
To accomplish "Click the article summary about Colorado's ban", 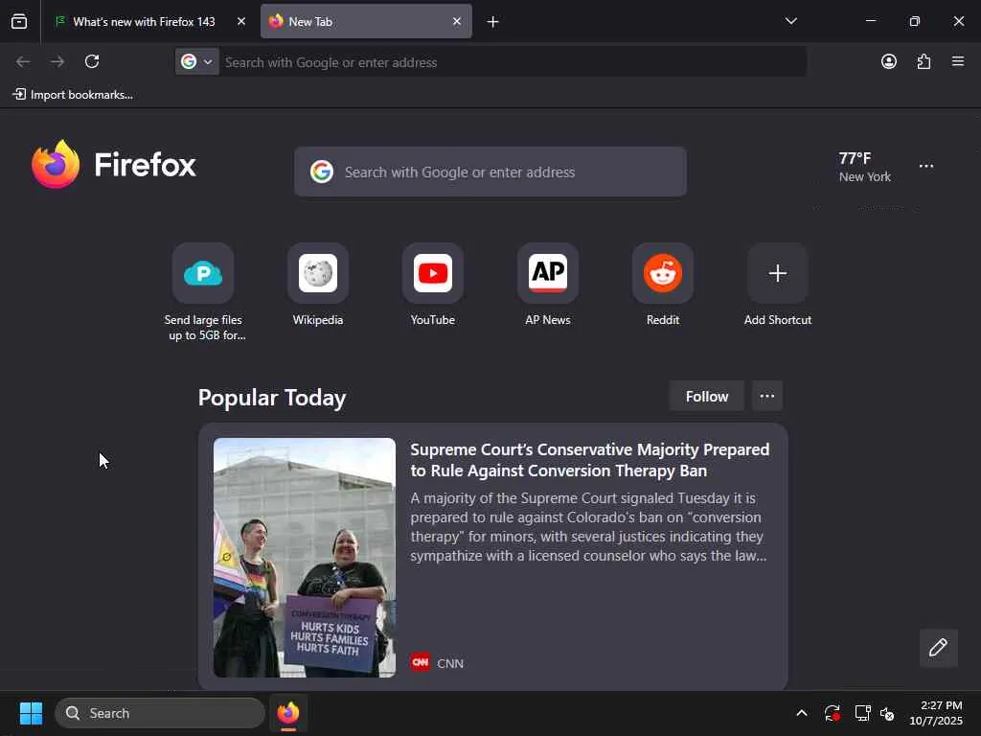I will click(x=589, y=527).
